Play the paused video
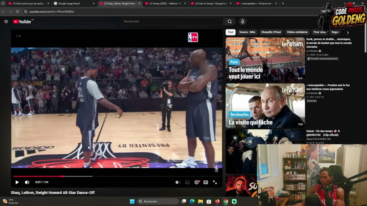The width and height of the screenshot is (367, 206). 17,182
